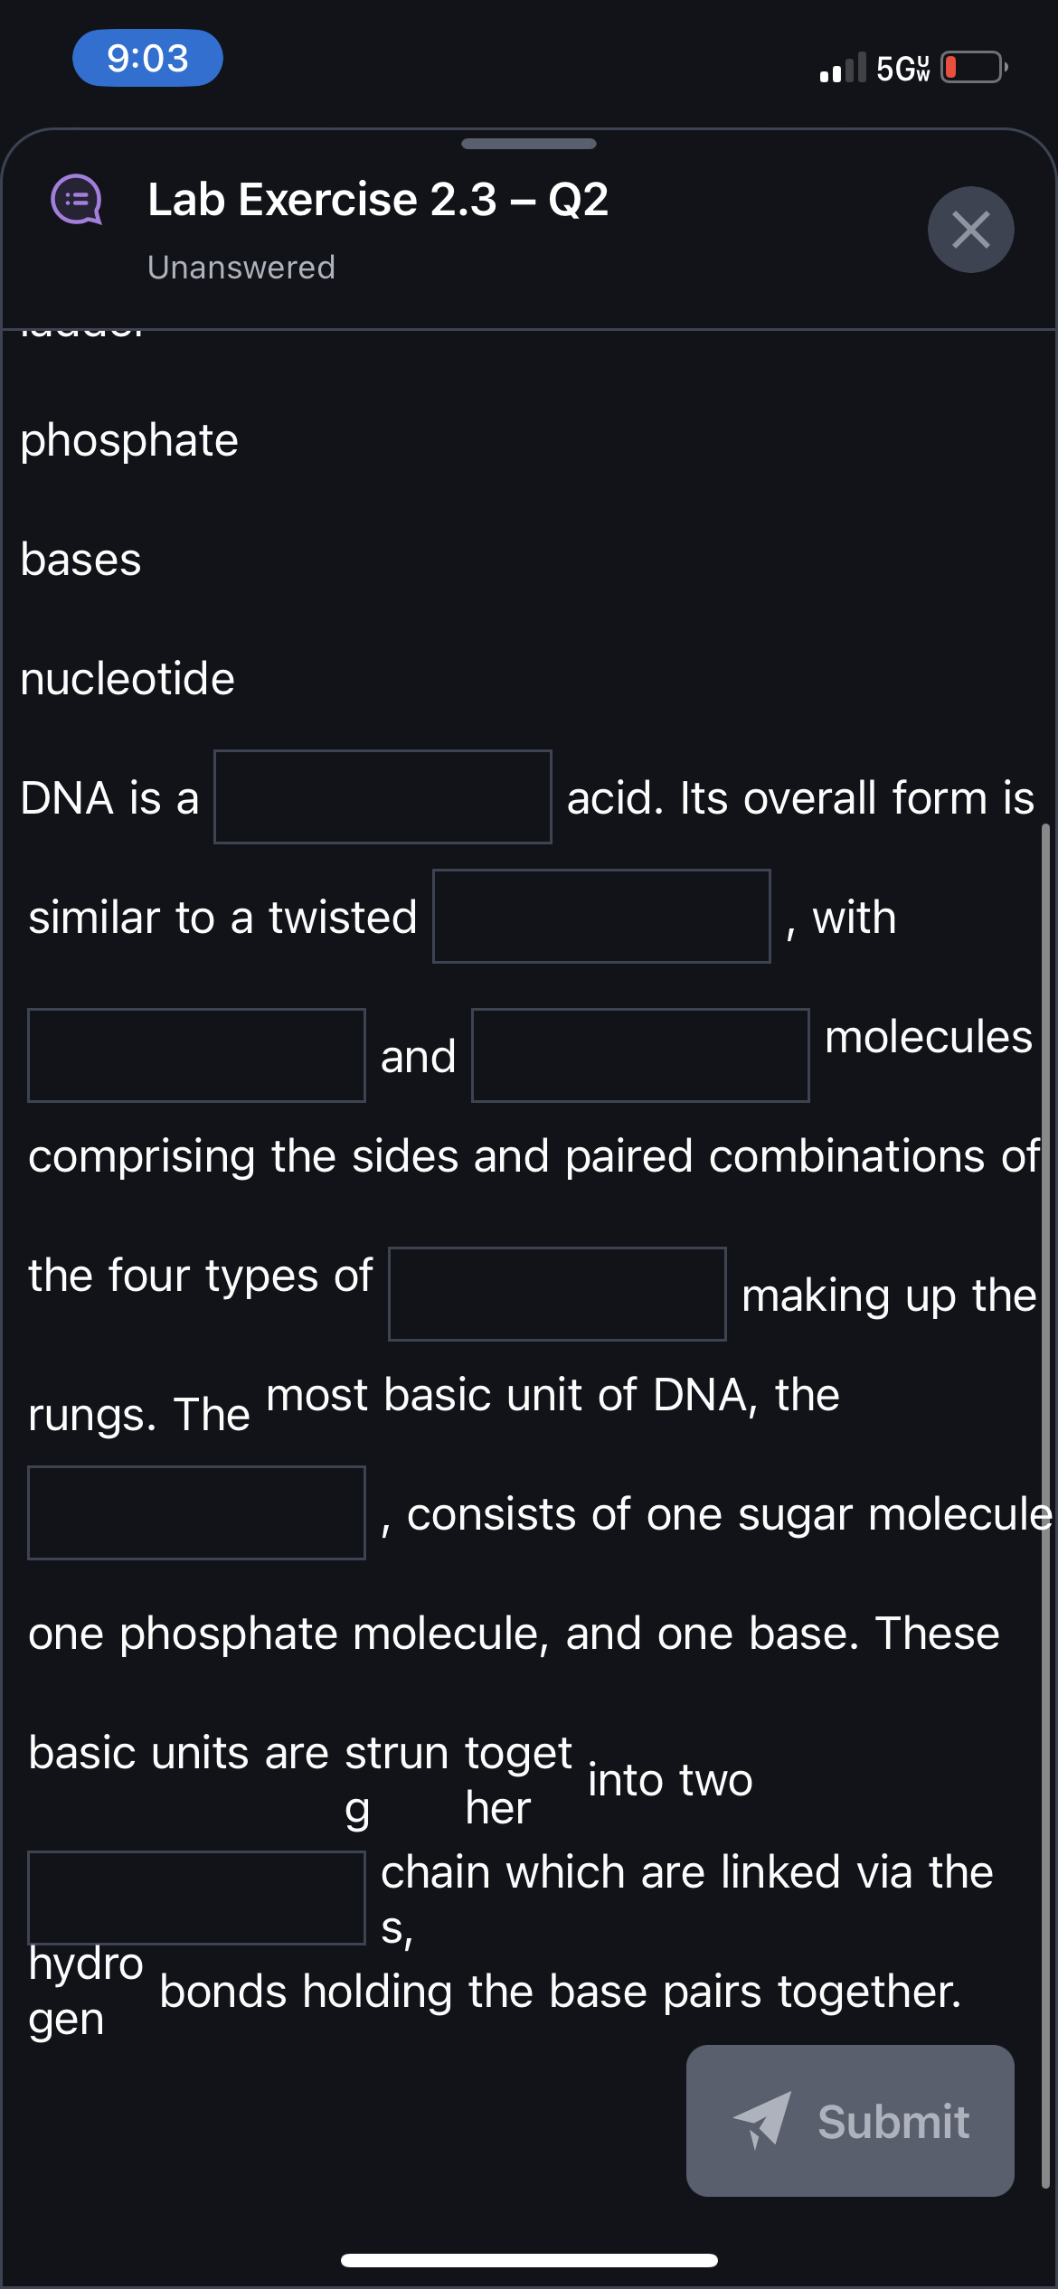Tap the purple question list chat icon
Viewport: 1058px width, 2289px height.
(76, 200)
